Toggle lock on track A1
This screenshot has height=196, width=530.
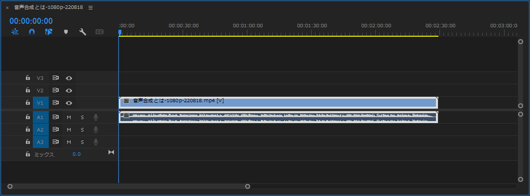coord(28,117)
